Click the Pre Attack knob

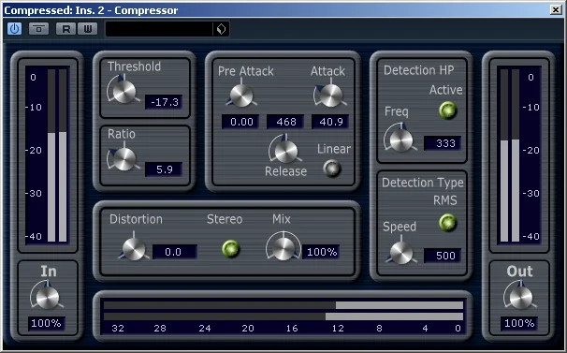click(x=241, y=96)
